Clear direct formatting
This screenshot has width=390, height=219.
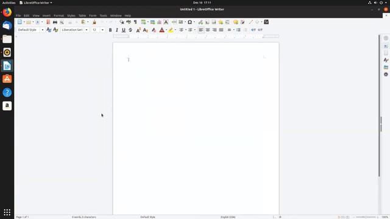pos(154,30)
